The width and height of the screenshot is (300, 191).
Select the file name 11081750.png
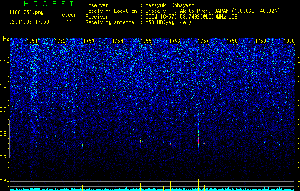point(26,12)
